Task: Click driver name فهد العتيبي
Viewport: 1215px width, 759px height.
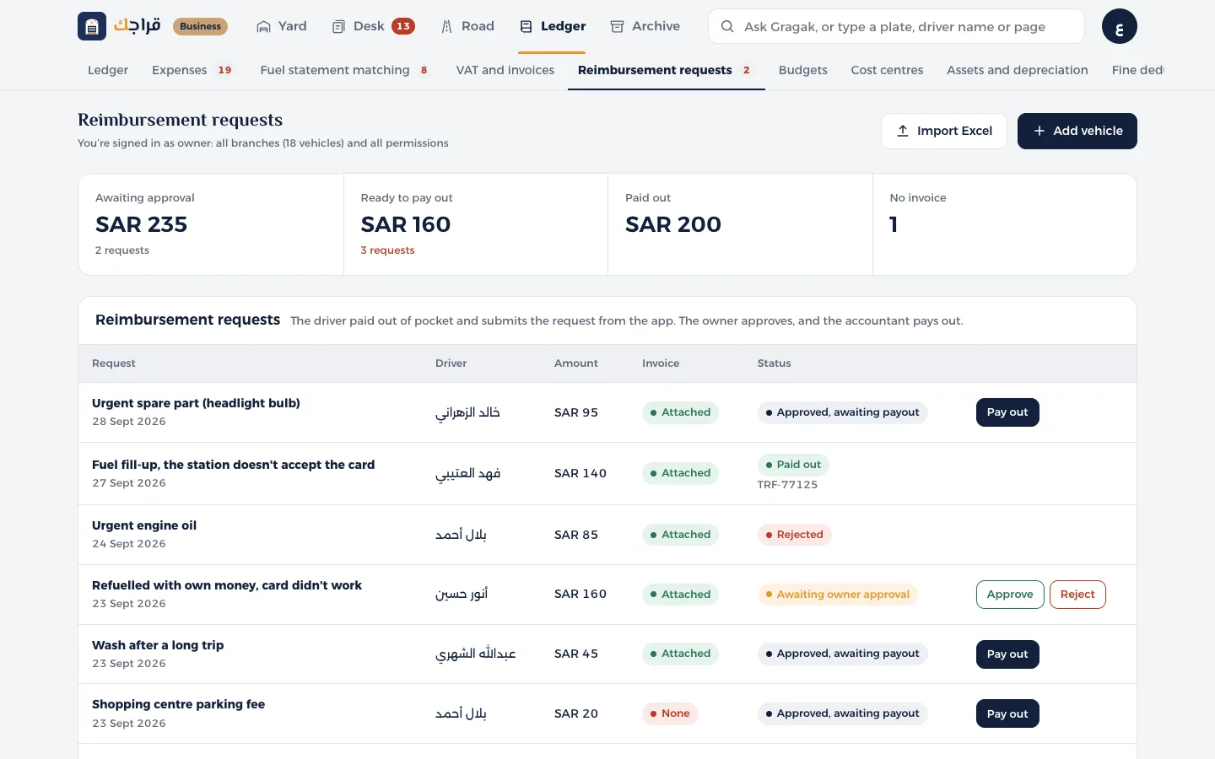Action: point(467,474)
